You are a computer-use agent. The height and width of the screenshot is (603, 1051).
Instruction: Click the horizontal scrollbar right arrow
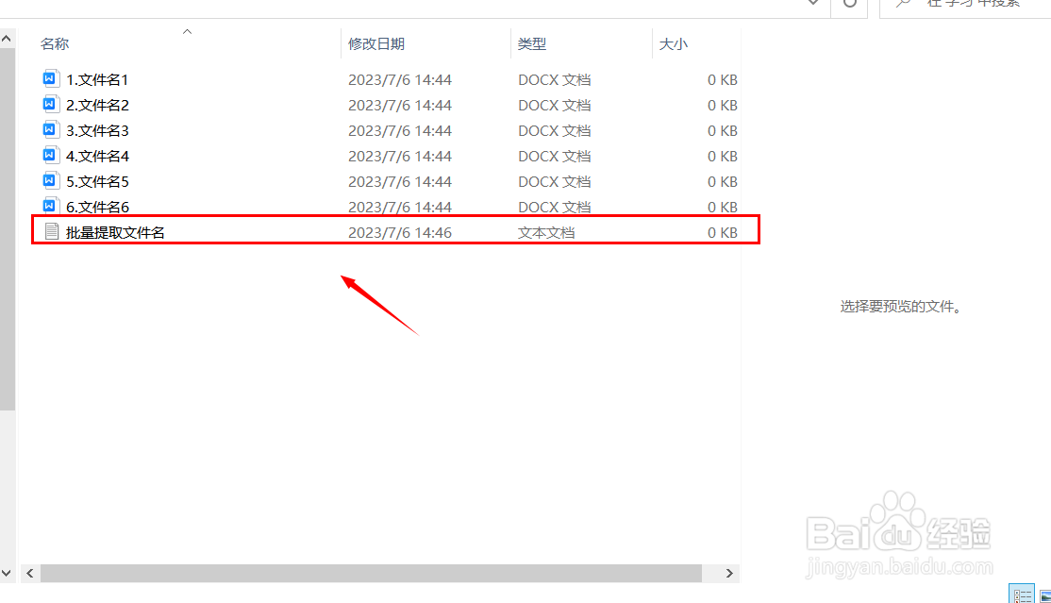[x=729, y=573]
